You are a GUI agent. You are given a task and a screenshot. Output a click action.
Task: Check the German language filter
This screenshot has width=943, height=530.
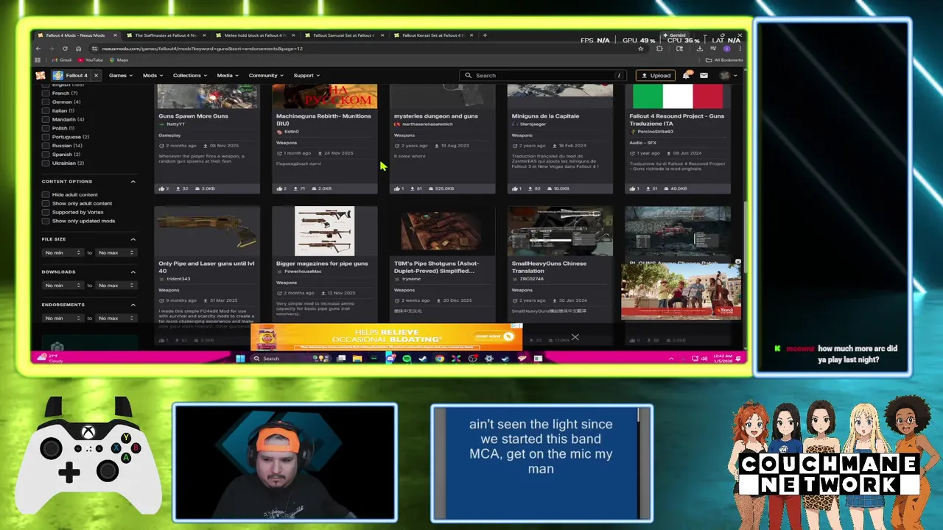pos(46,102)
